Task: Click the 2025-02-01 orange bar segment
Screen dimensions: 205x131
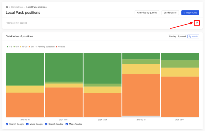Action: (x=141, y=95)
